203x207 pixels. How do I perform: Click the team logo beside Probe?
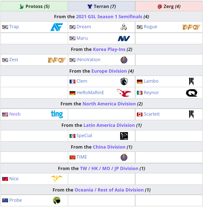click(x=57, y=201)
